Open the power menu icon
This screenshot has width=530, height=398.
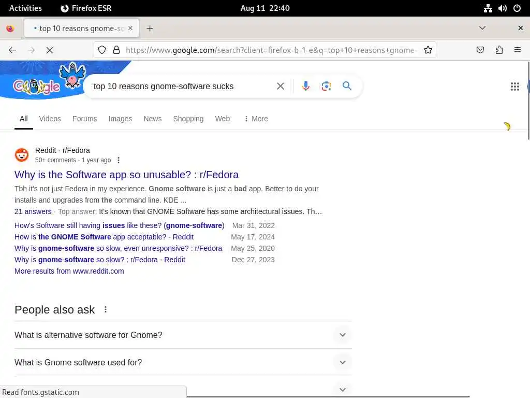tap(517, 8)
